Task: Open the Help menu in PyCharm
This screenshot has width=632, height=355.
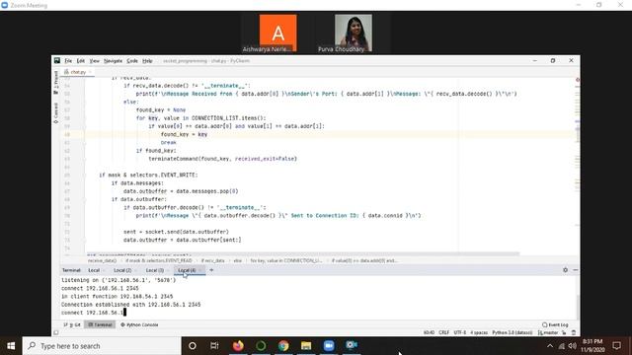Action: tap(147, 61)
